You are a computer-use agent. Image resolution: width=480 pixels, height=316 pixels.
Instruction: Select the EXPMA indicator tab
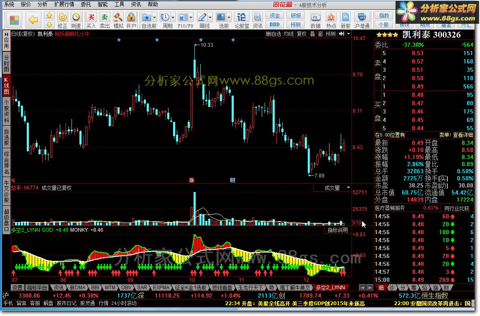point(161,288)
